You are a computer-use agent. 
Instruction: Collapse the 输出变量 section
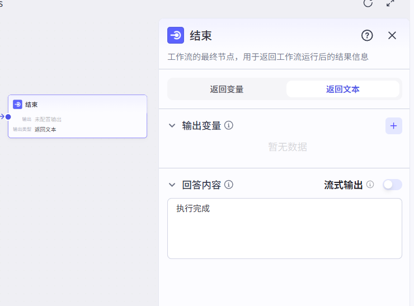pyautogui.click(x=172, y=126)
